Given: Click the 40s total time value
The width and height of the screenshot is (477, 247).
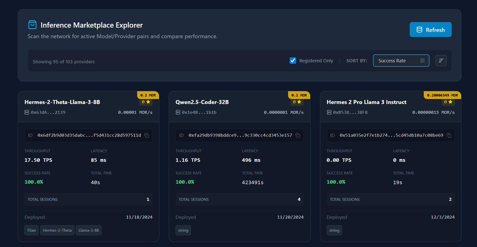Looking at the screenshot, I should click(96, 182).
